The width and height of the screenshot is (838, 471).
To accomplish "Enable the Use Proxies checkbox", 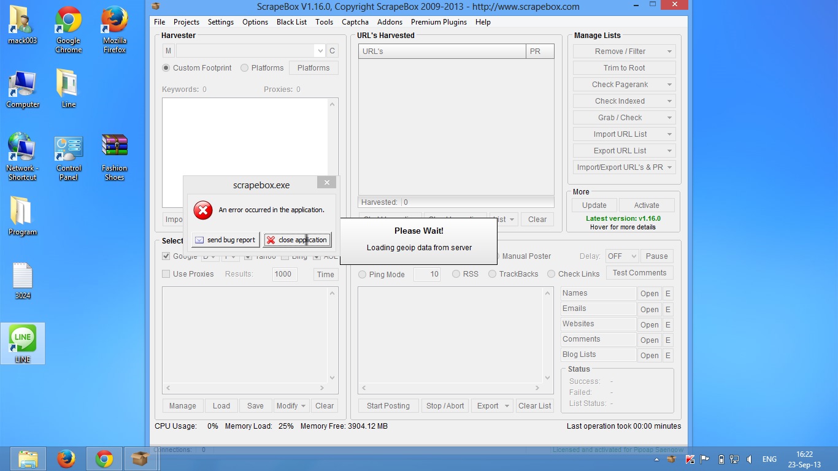I will coord(166,274).
